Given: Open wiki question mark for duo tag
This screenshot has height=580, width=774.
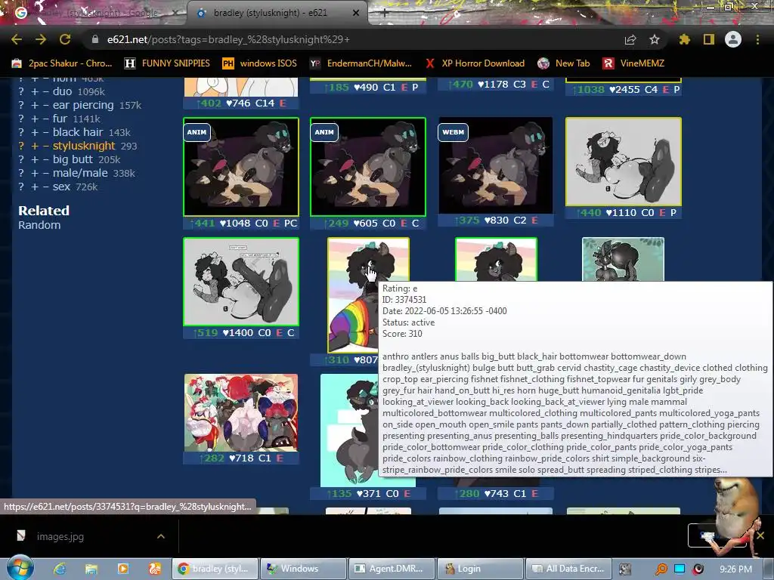Looking at the screenshot, I should (21, 91).
